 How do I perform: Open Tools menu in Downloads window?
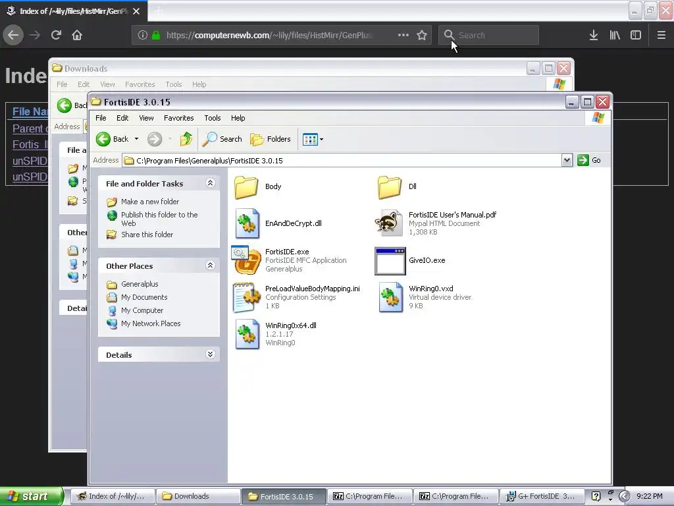tap(174, 84)
